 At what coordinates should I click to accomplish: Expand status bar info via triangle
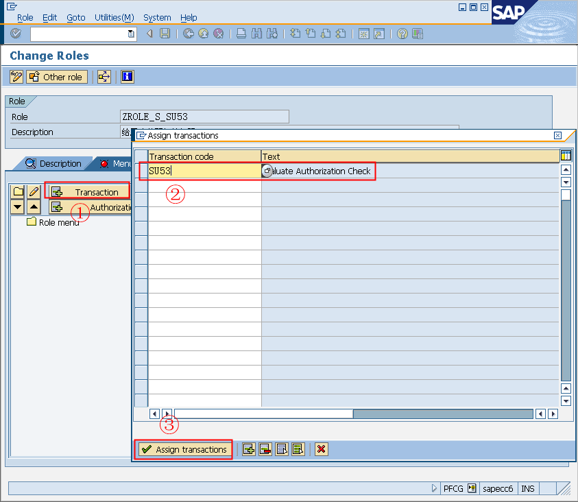pos(434,488)
